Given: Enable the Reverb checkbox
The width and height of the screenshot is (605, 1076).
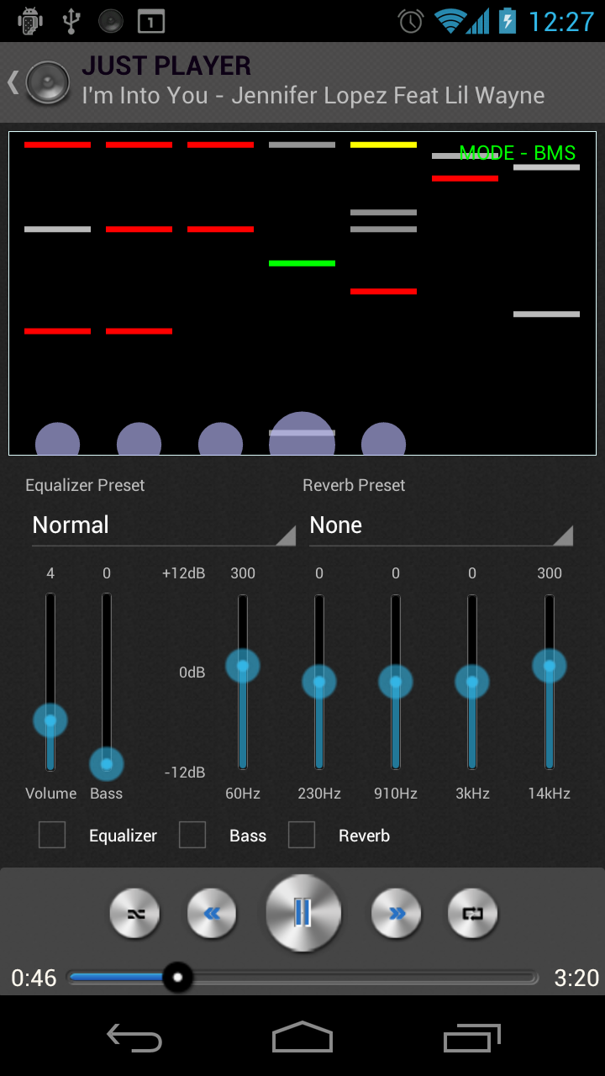Looking at the screenshot, I should tap(302, 835).
